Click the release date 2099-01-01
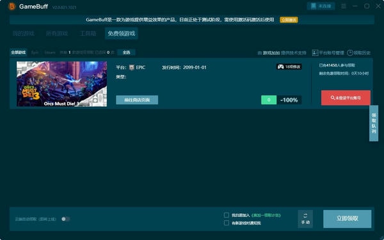Viewport: 384px width, 240px height. point(195,67)
